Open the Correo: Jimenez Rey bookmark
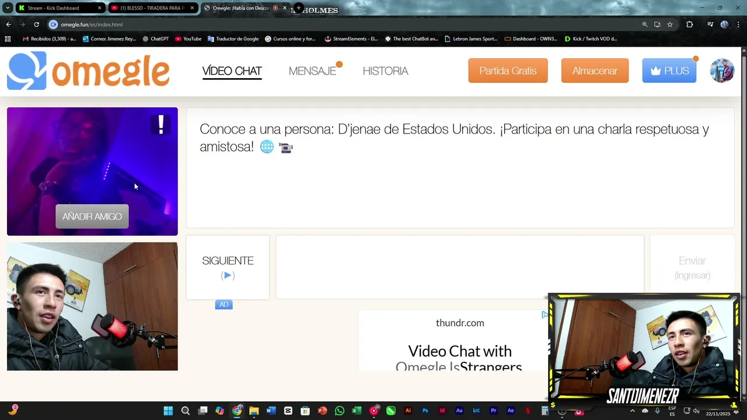Screen dimensions: 747x420 pyautogui.click(x=109, y=39)
